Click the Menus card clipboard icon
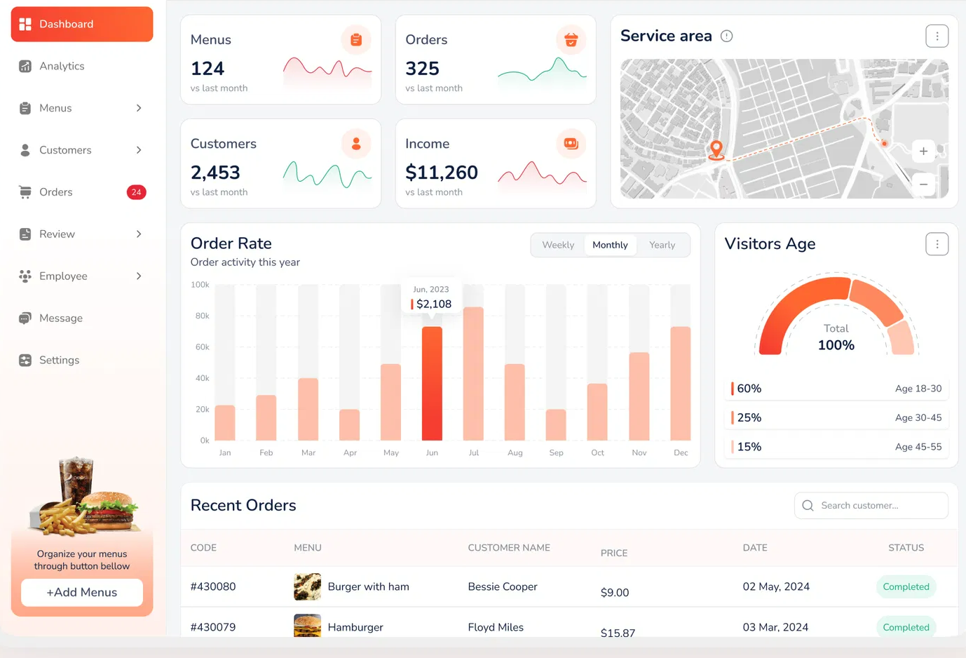This screenshot has height=658, width=966. (x=356, y=40)
